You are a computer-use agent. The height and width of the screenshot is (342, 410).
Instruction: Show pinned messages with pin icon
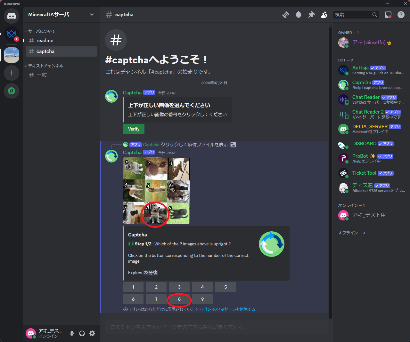311,15
